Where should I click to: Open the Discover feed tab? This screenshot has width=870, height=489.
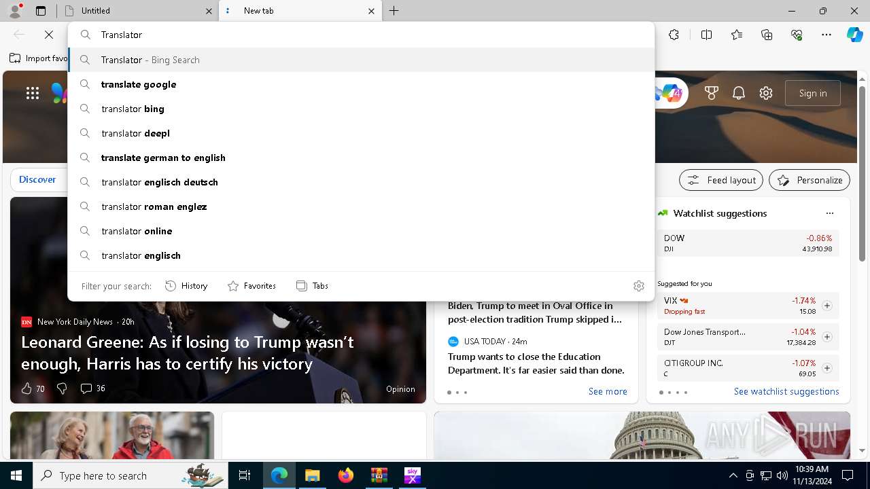pyautogui.click(x=37, y=180)
